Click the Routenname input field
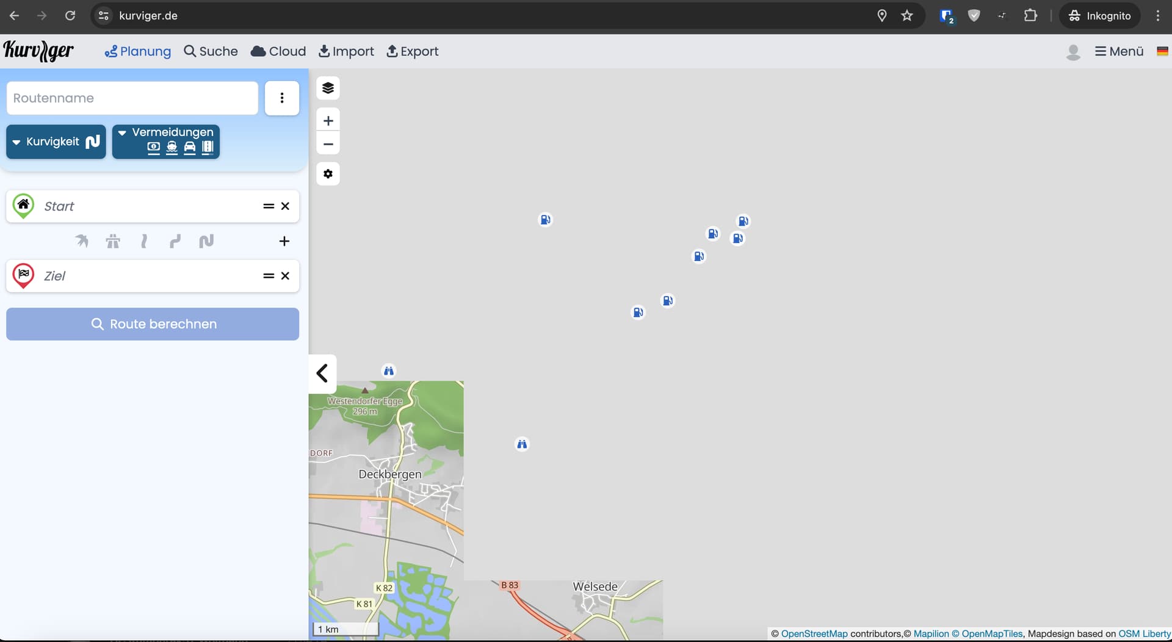Viewport: 1172px width, 642px height. click(x=132, y=98)
